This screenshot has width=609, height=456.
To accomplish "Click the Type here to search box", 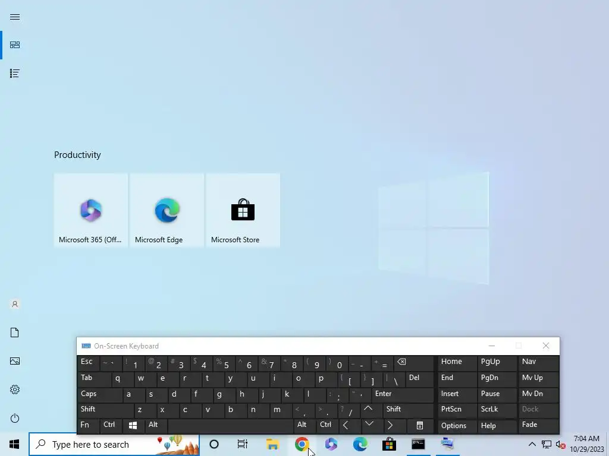I will (114, 444).
